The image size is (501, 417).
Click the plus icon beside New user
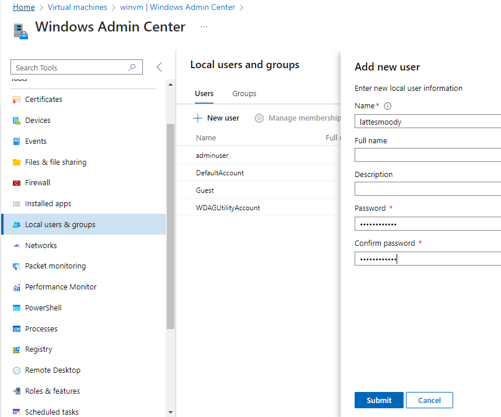[x=198, y=118]
